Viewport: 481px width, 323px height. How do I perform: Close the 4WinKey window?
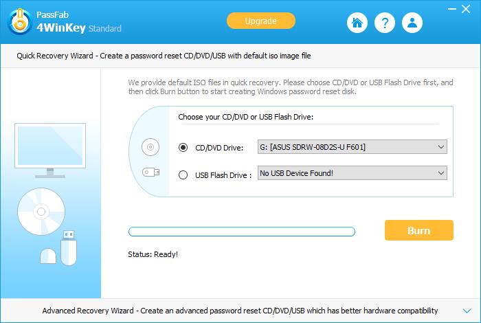[466, 9]
